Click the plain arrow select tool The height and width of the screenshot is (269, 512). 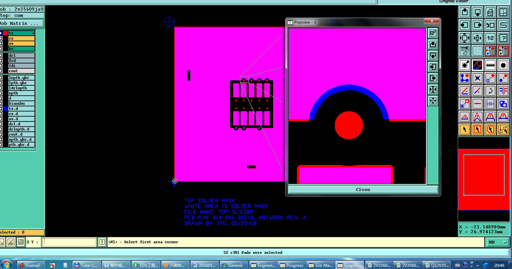pyautogui.click(x=465, y=130)
